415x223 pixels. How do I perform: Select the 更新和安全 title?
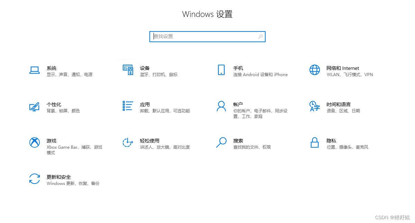click(59, 177)
